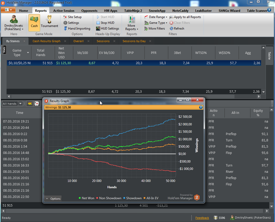The height and width of the screenshot is (222, 275).
Task: Click DmitryShvetc status bar player icon
Action: [x=232, y=218]
